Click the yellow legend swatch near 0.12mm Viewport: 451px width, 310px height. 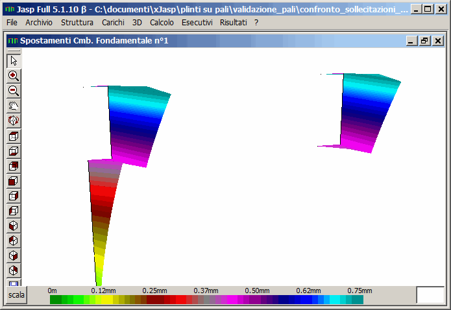click(x=107, y=300)
